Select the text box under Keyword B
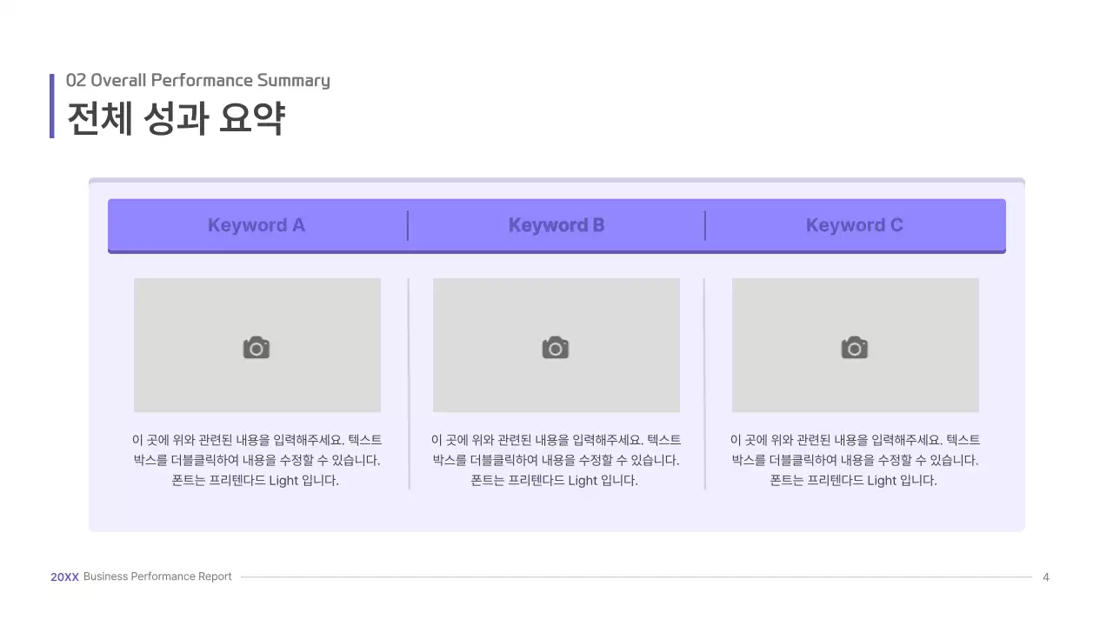1113x626 pixels. click(x=556, y=460)
